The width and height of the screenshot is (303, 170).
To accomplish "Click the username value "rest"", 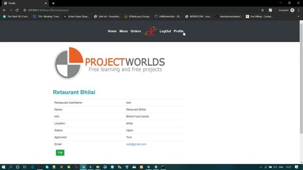I will (128, 102).
